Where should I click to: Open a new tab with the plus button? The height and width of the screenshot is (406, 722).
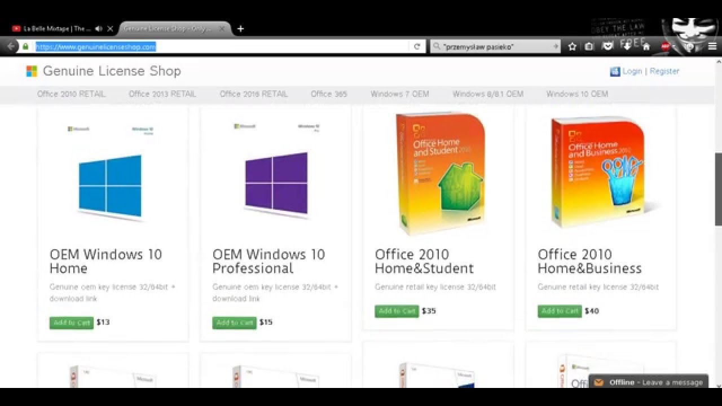240,28
